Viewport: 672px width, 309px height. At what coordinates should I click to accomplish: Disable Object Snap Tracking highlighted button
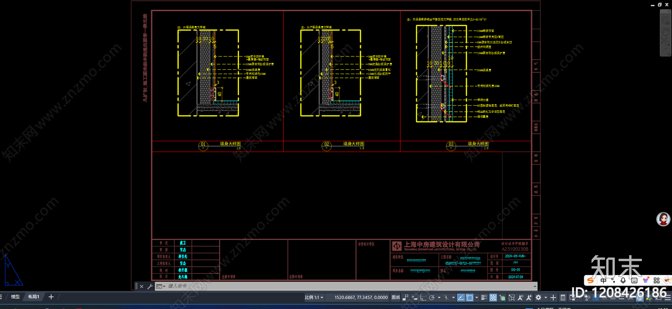(461, 297)
